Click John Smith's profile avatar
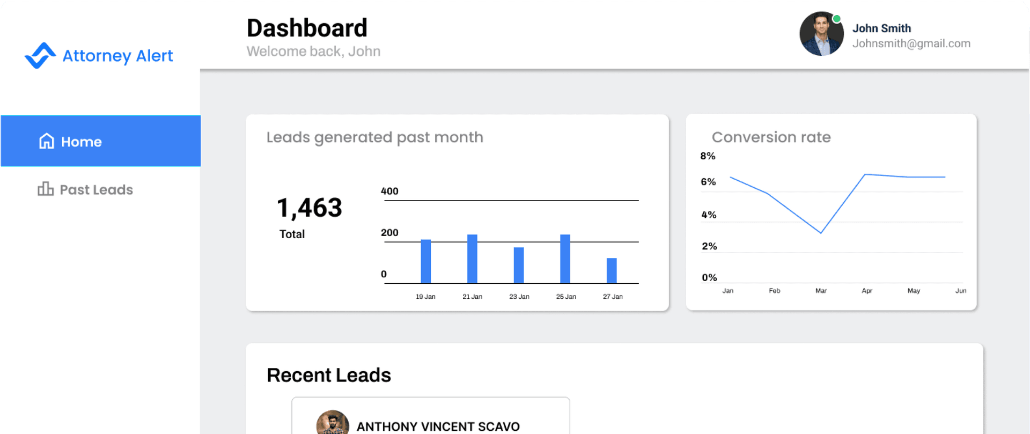Screen dimensions: 1030x434 click(x=821, y=34)
